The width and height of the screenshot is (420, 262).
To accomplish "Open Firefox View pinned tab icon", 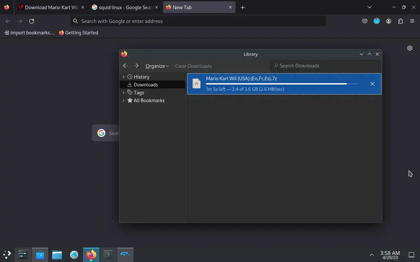I will coord(7,7).
